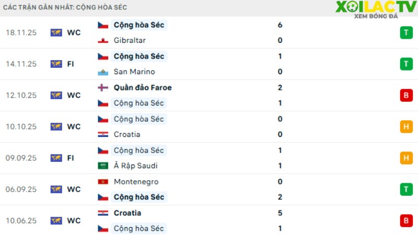Open Quần đảo Faroe team link
The image size is (418, 235).
(x=143, y=88)
